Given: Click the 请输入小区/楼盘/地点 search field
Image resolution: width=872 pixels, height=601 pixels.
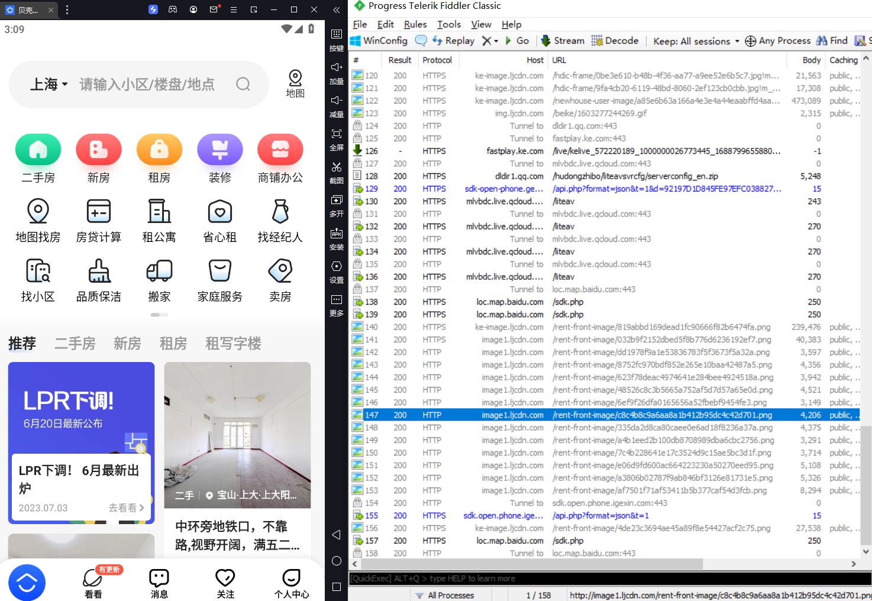Looking at the screenshot, I should pos(147,84).
